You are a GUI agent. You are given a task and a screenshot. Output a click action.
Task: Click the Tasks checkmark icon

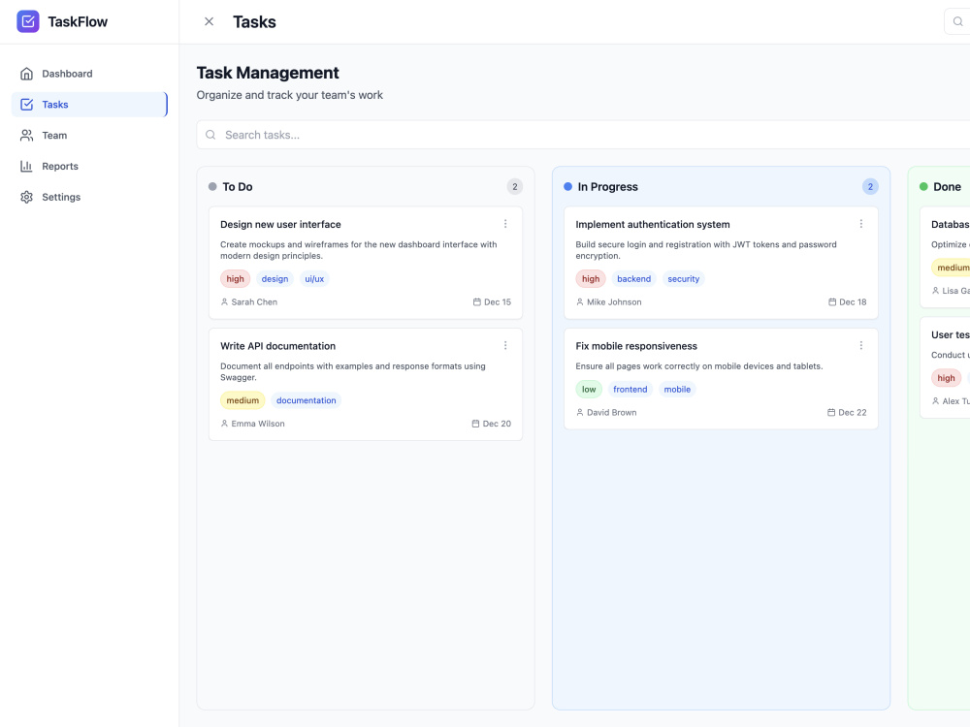click(26, 105)
